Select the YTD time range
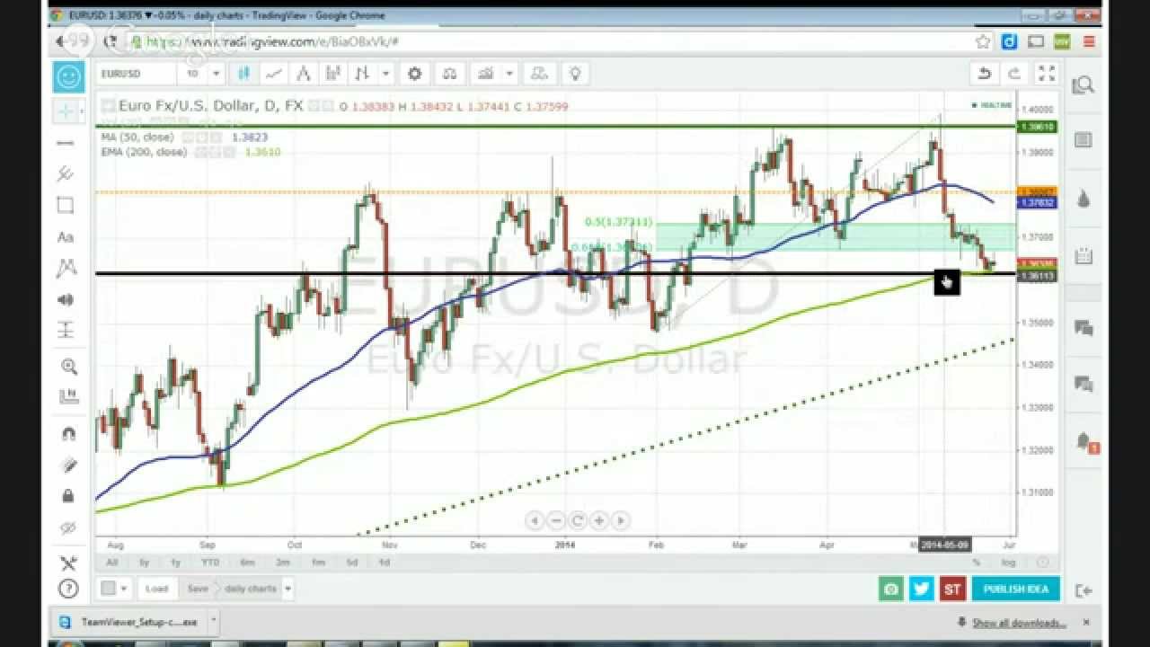 210,563
